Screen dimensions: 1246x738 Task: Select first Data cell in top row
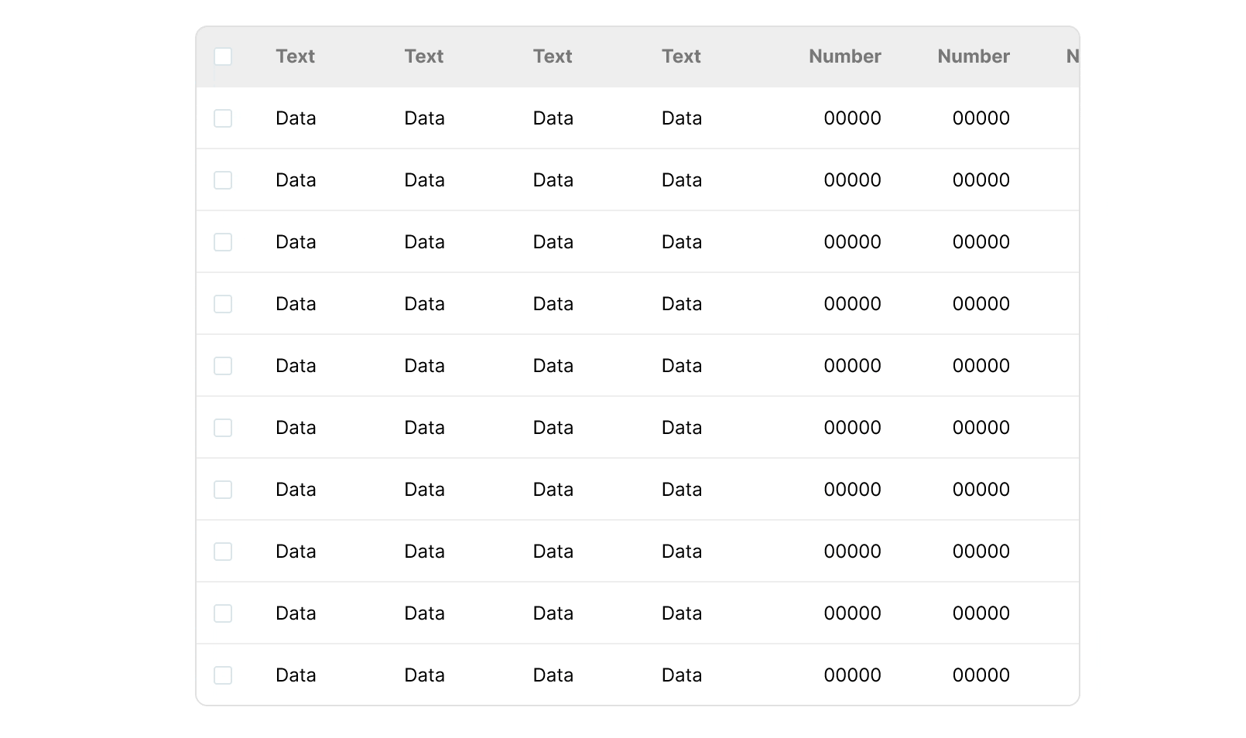click(296, 118)
